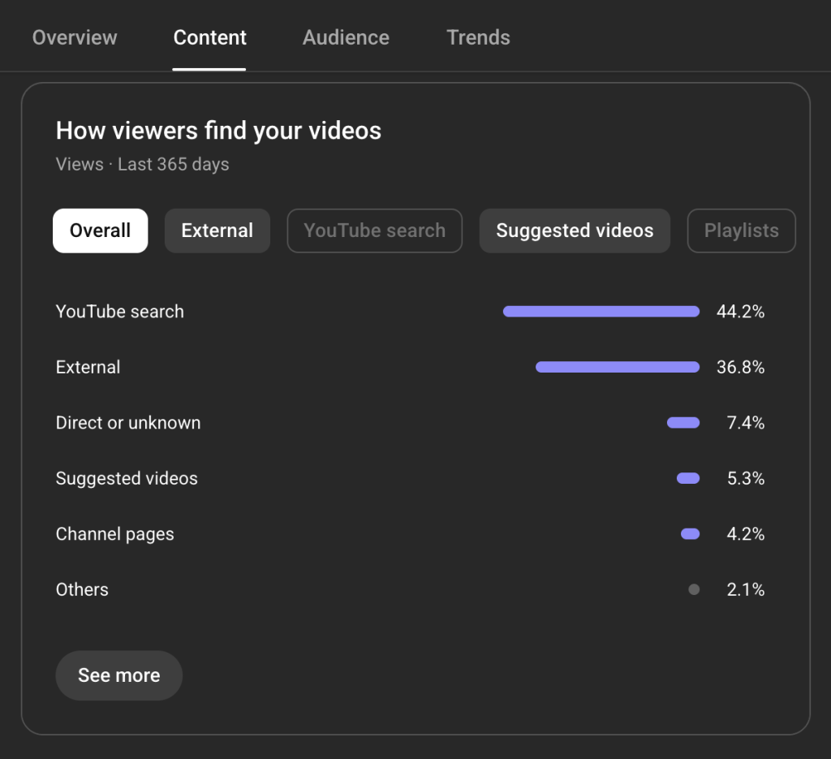Click the YouTube search traffic source label
This screenshot has height=759, width=831.
[x=119, y=311]
